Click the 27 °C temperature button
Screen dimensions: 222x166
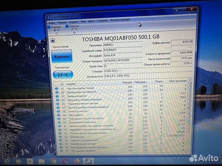(x=63, y=75)
